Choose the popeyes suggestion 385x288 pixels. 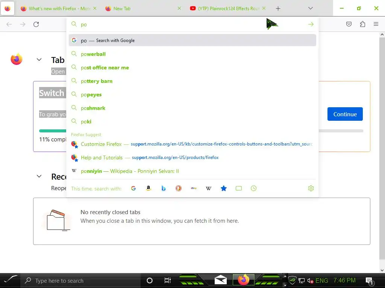click(x=192, y=94)
